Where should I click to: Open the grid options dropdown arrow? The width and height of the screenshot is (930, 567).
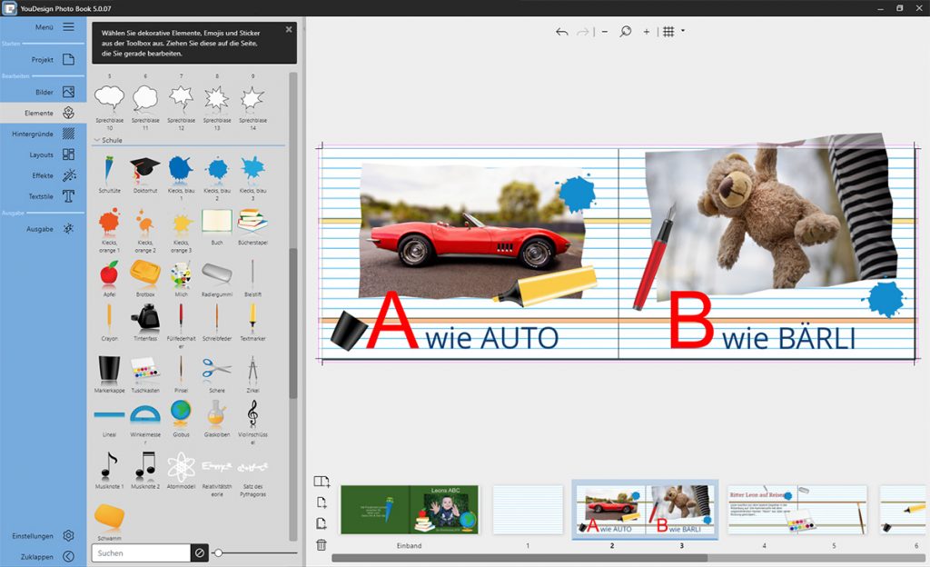point(682,32)
